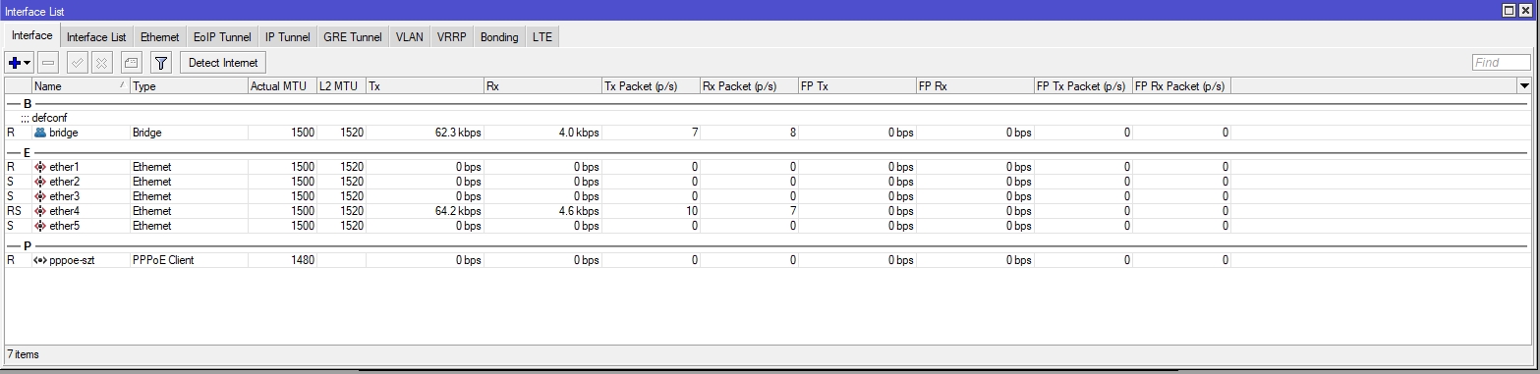The width and height of the screenshot is (1540, 374).
Task: Click the ether1 name text
Action: click(65, 167)
